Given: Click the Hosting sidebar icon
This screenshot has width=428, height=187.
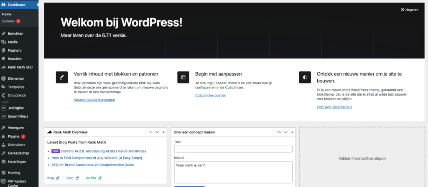Looking at the screenshot, I should coord(3,173).
